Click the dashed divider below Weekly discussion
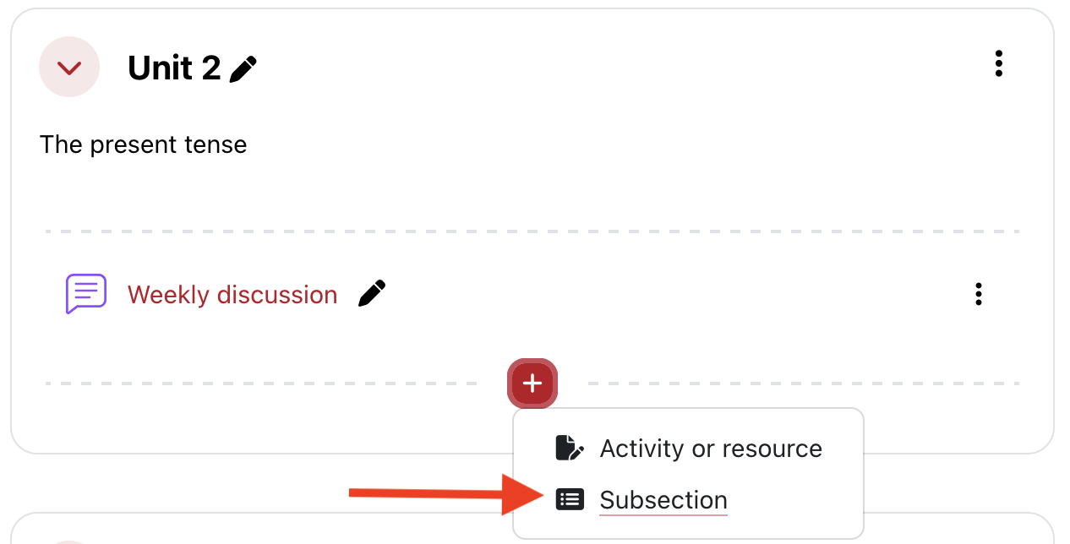 pos(254,384)
